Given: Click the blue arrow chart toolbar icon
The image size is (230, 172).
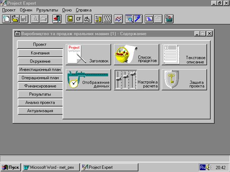Looking at the screenshot, I should point(138,19).
